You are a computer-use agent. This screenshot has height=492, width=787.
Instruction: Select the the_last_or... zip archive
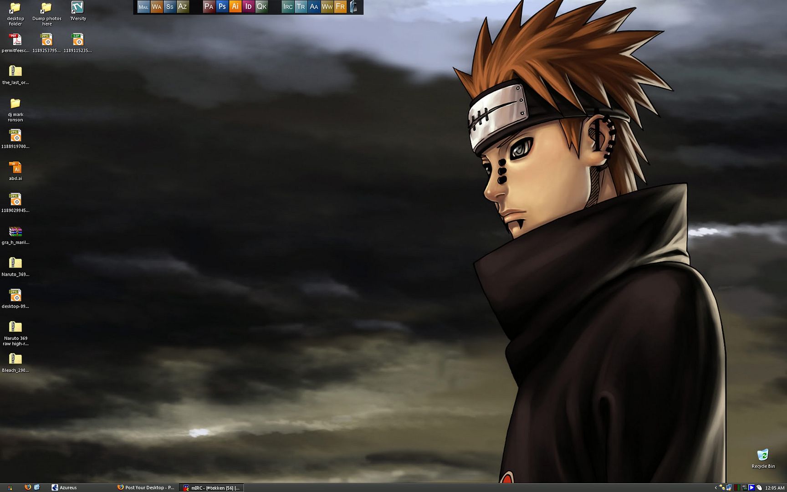pyautogui.click(x=15, y=75)
